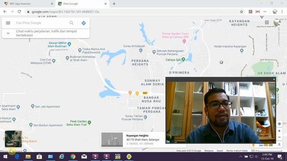
Task: Select the Cahaya Spk green pin
Action: [x=183, y=59]
